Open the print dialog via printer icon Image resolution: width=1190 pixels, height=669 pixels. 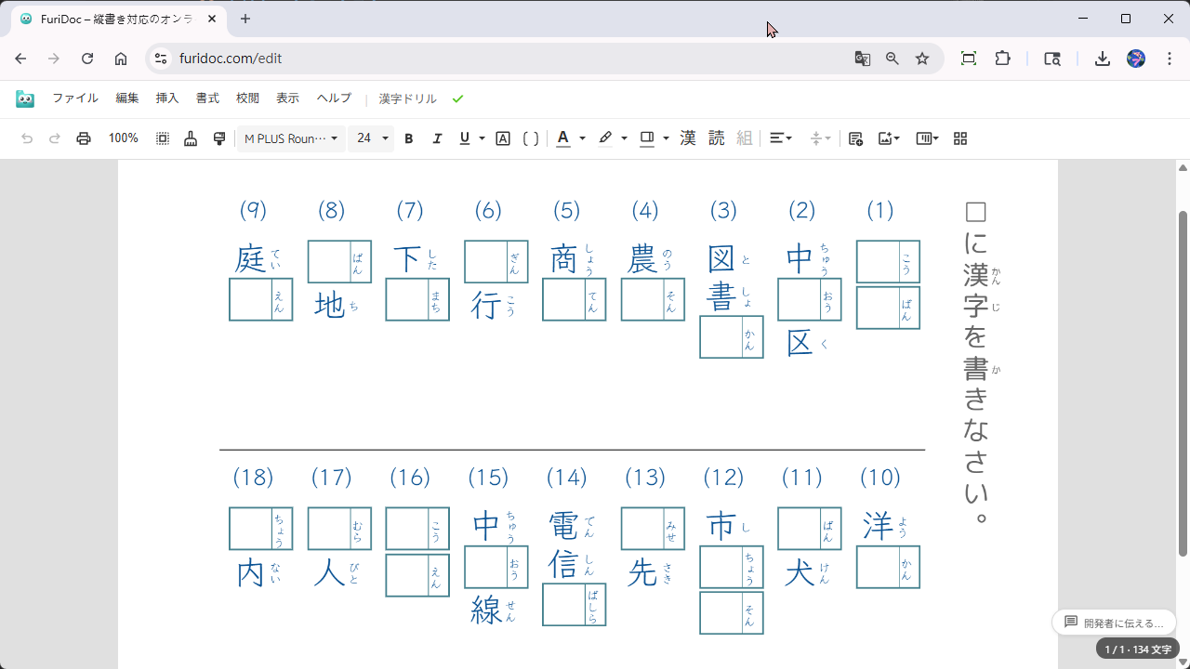[83, 138]
